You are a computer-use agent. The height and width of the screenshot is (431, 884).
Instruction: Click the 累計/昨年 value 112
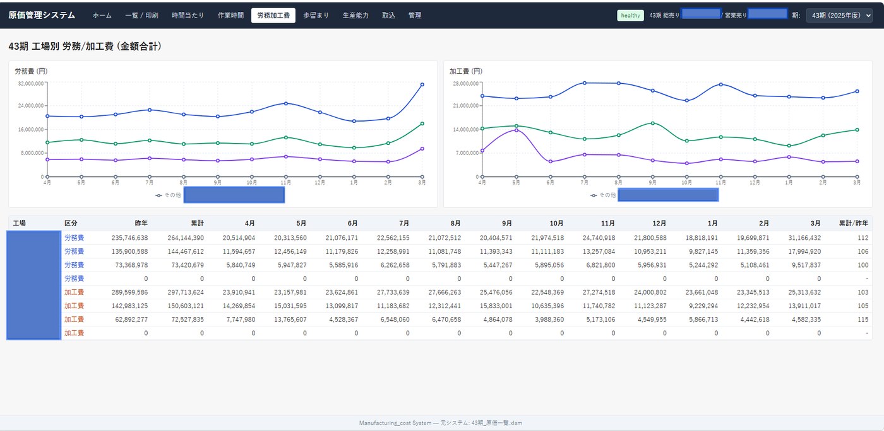(863, 238)
